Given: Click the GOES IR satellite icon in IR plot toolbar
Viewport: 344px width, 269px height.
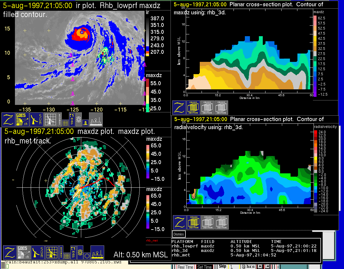Looking at the screenshot, I should (23, 119).
